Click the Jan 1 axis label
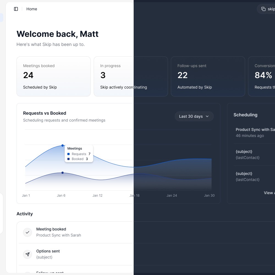 (26, 195)
